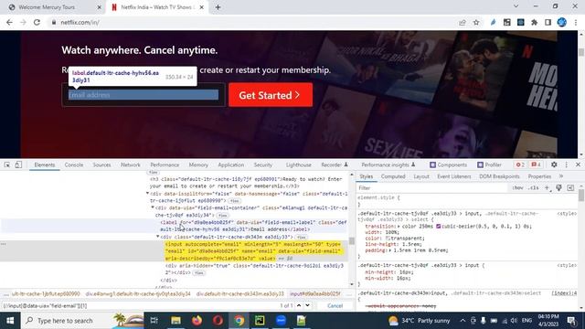This screenshot has width=585, height=329.
Task: Open the Event Listeners tab
Action: pos(454,176)
